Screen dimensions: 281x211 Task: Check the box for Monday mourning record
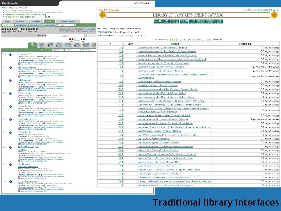click(x=4, y=67)
